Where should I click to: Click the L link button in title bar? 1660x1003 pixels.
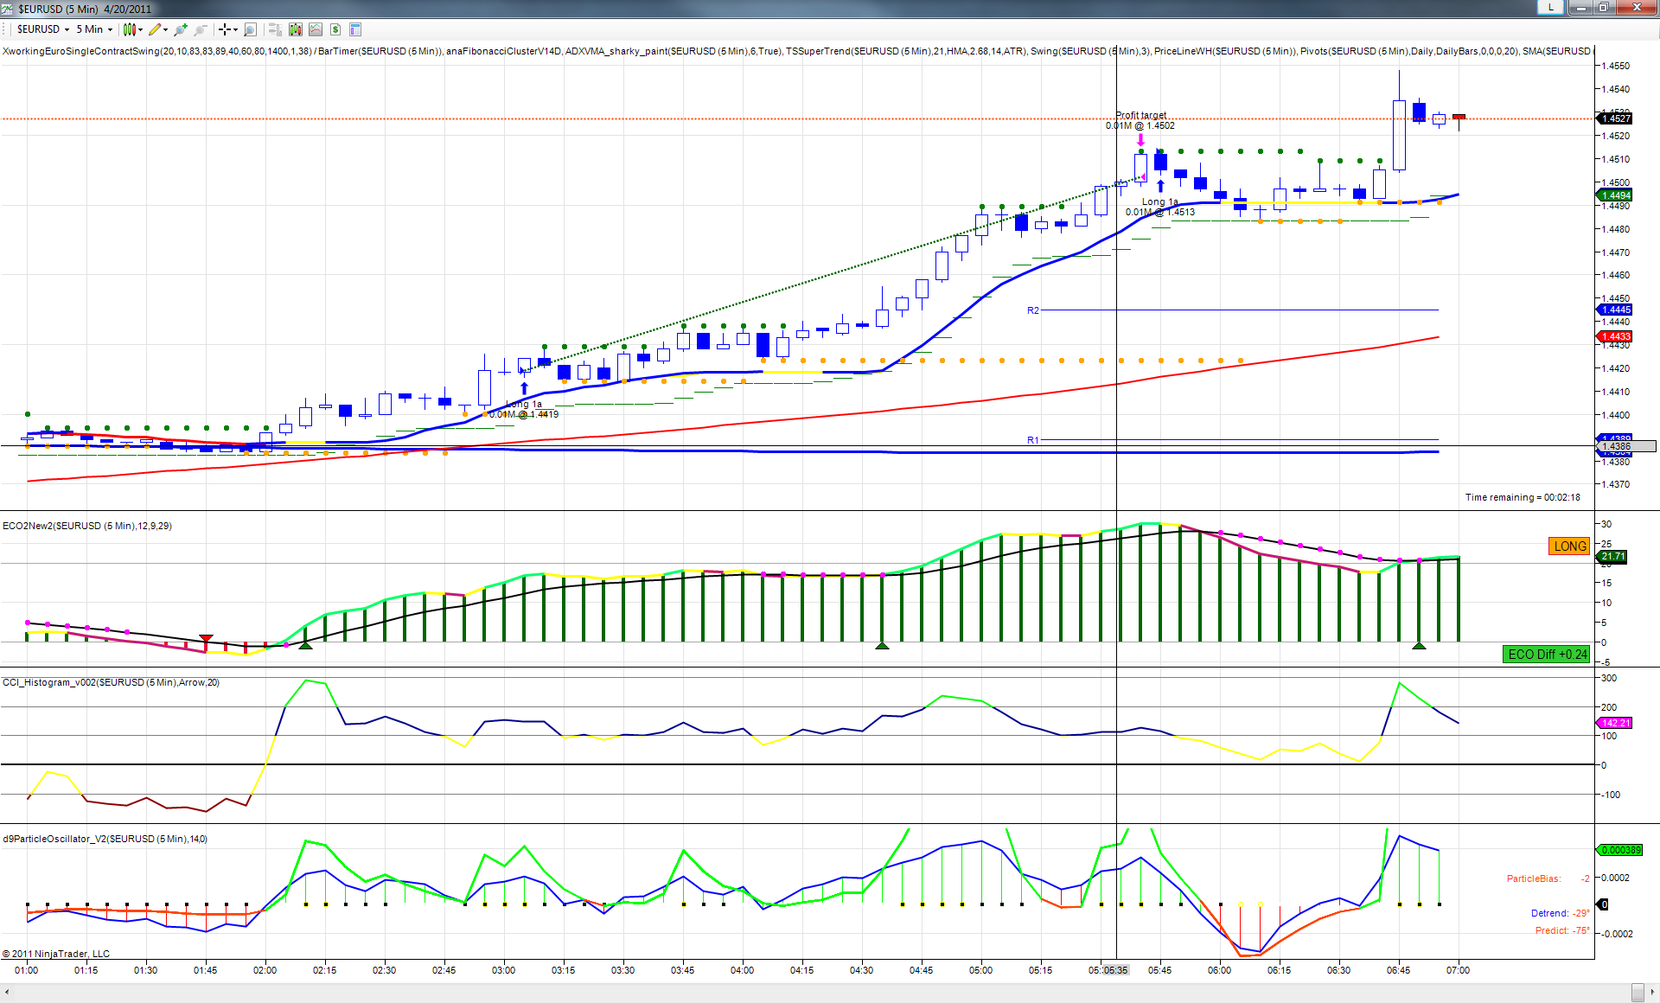point(1550,8)
